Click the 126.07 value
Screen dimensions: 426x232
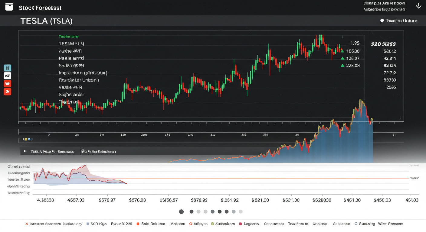(x=353, y=58)
